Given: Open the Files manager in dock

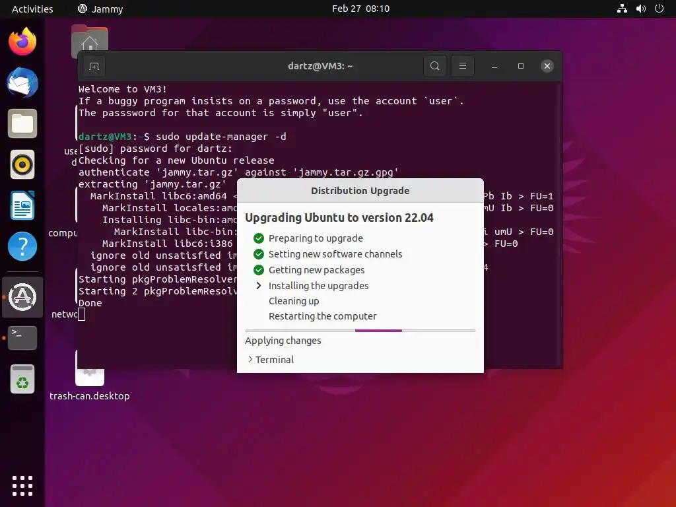Looking at the screenshot, I should [x=22, y=123].
